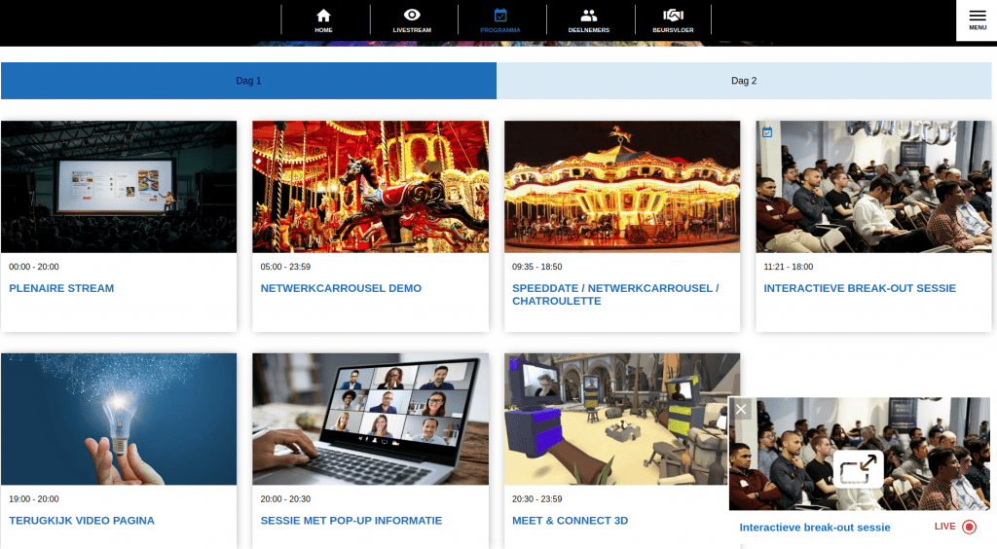Click the laptop video call thumbnail
Viewport: 997px width, 549px height.
371,420
